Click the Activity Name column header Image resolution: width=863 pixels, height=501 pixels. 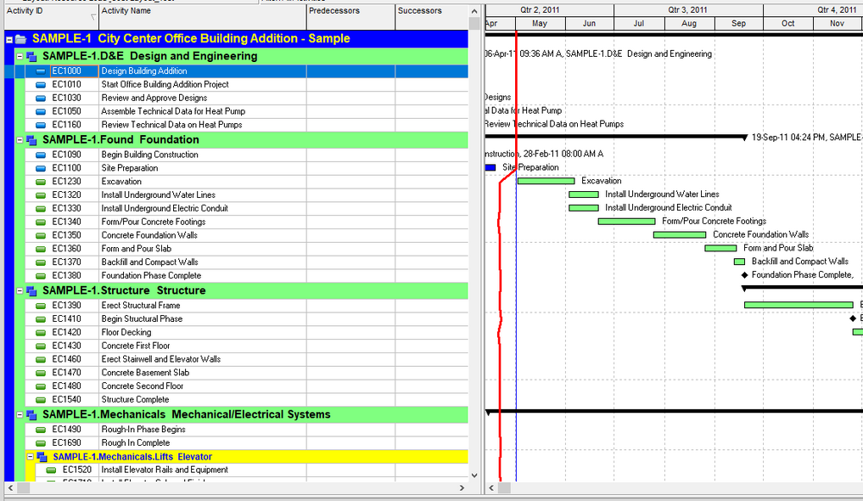point(203,16)
